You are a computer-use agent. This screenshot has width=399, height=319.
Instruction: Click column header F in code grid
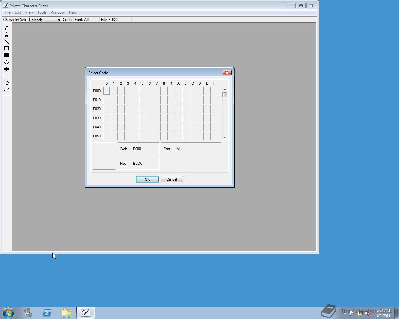tap(214, 83)
